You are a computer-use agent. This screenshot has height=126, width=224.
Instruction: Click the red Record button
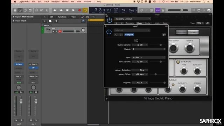79,10
